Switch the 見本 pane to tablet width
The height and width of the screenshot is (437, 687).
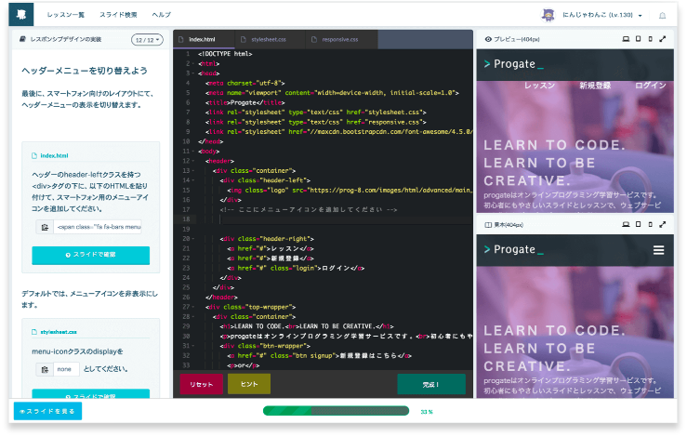pyautogui.click(x=639, y=224)
